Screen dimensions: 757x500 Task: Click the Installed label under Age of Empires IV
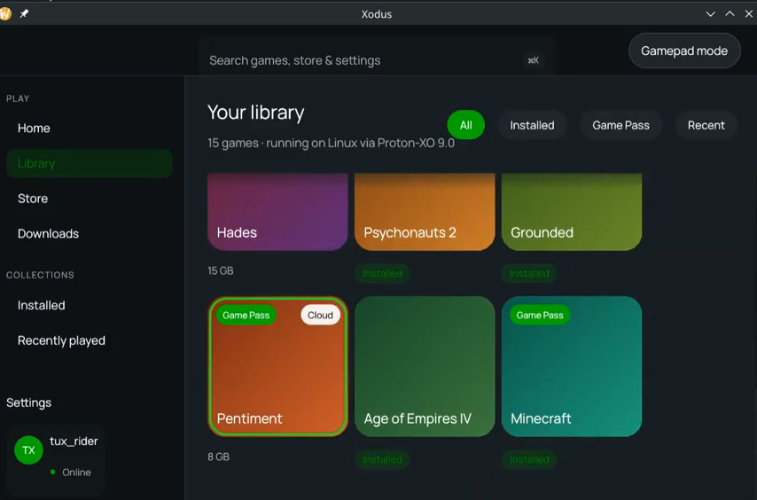[382, 459]
